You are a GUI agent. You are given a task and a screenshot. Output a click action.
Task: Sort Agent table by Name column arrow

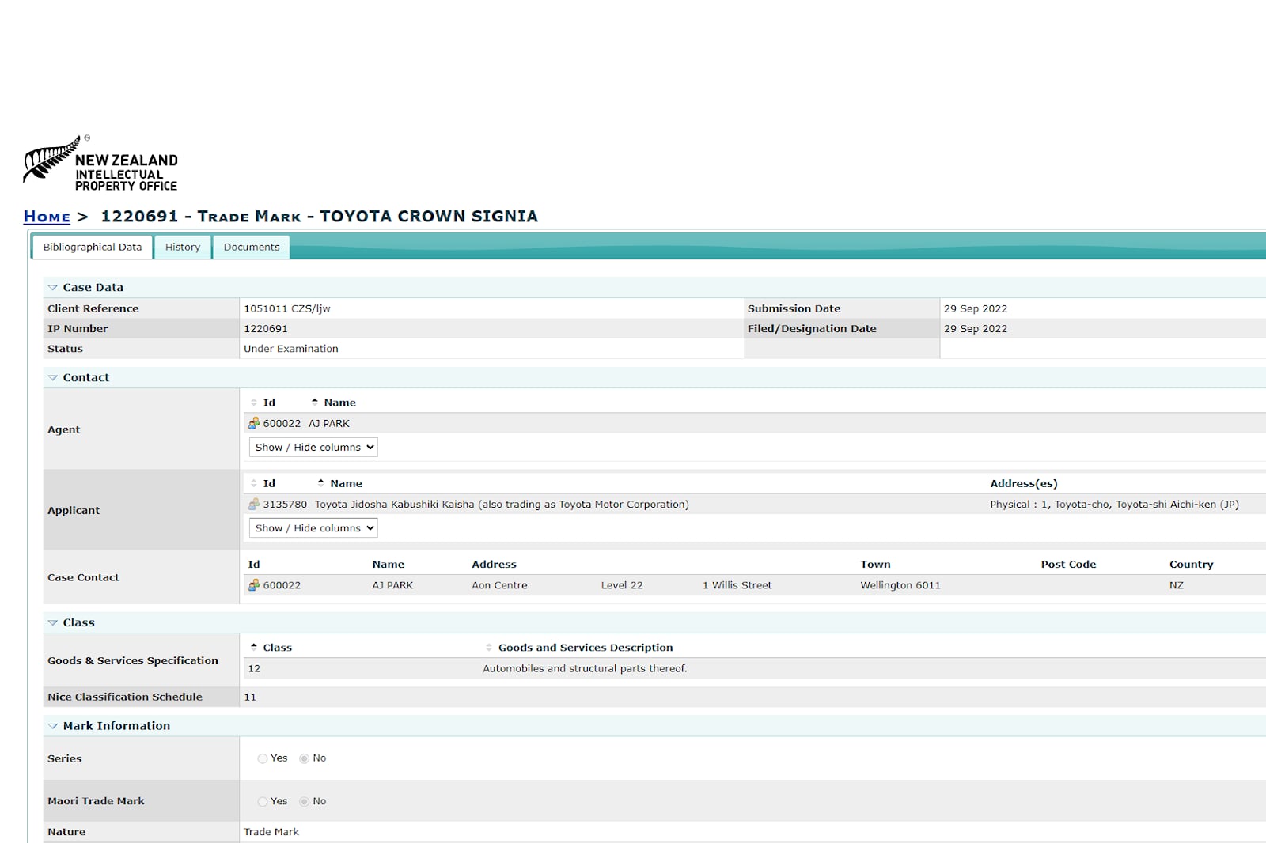click(315, 402)
